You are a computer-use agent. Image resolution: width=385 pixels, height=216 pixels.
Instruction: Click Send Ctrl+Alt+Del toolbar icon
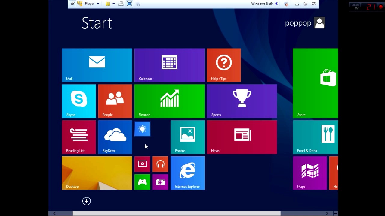coord(121,4)
